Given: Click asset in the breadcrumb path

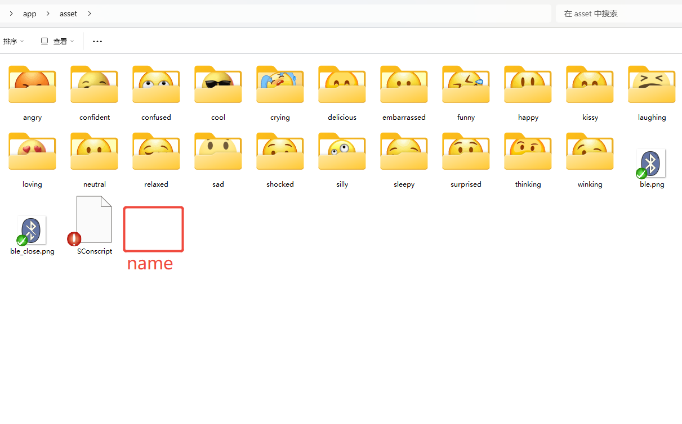Looking at the screenshot, I should pyautogui.click(x=69, y=13).
